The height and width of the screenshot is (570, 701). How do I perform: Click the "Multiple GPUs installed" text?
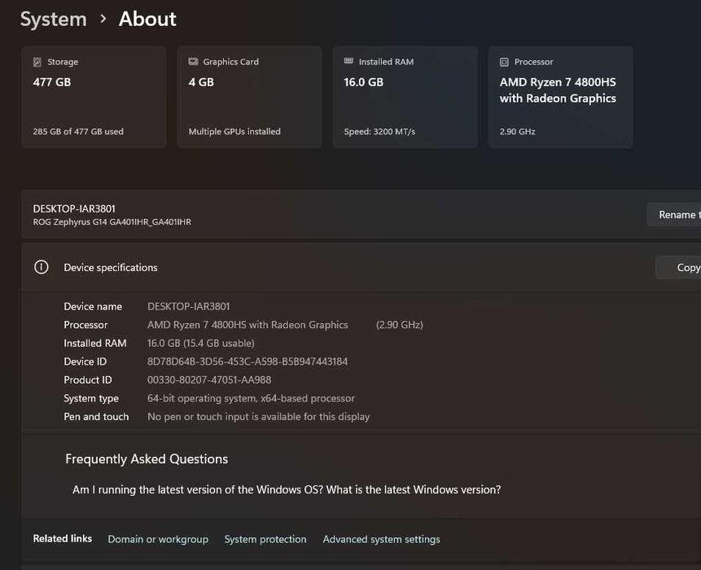(234, 131)
